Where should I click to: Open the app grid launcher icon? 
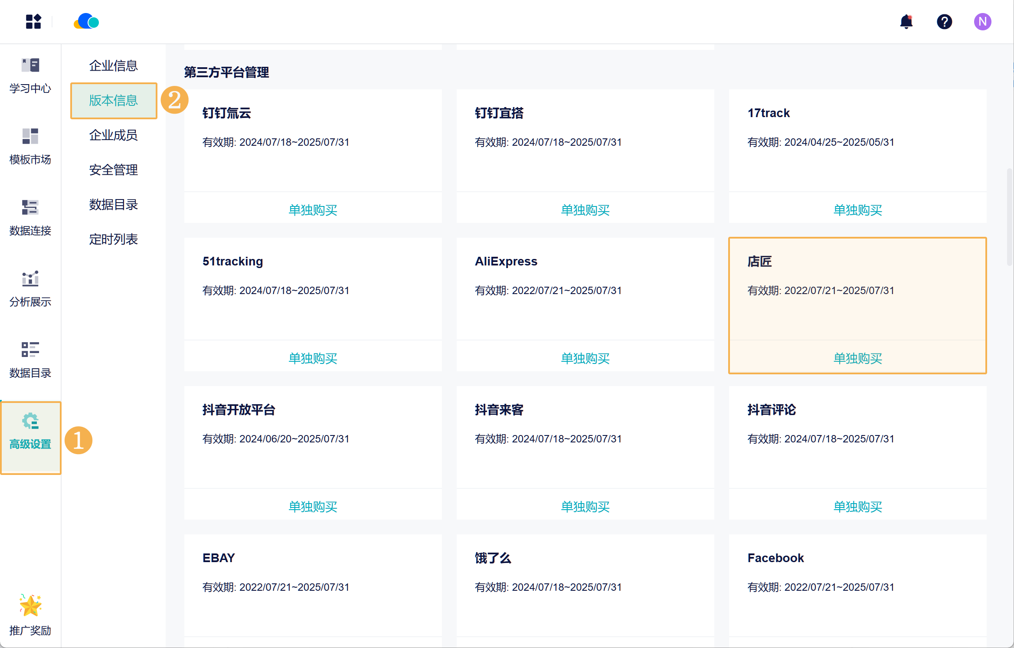pyautogui.click(x=33, y=22)
